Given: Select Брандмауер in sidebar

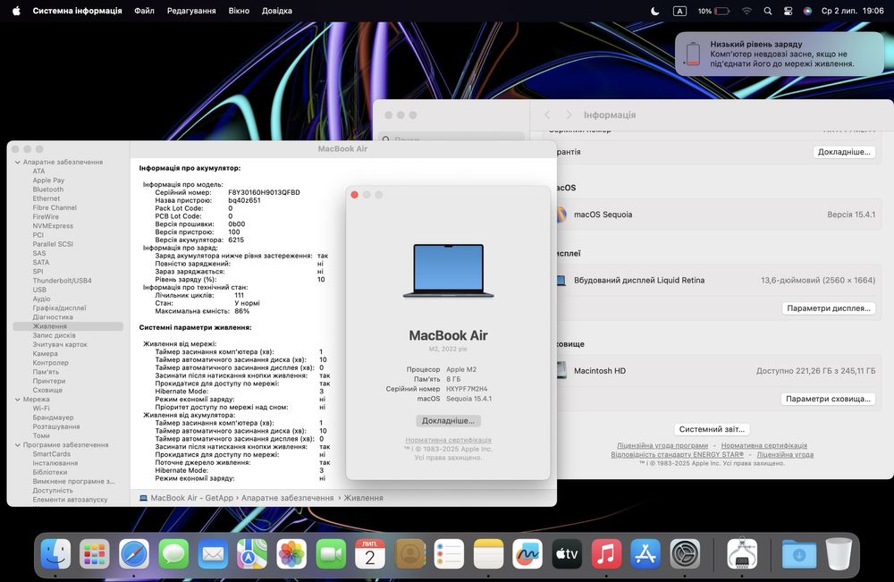Looking at the screenshot, I should tap(53, 418).
